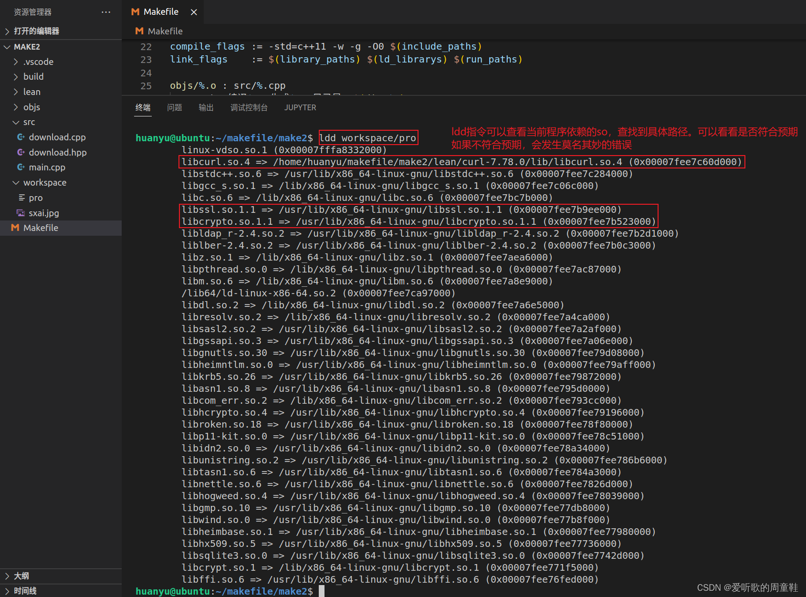Open main.cpp in the file tree
This screenshot has height=597, width=806.
point(61,167)
